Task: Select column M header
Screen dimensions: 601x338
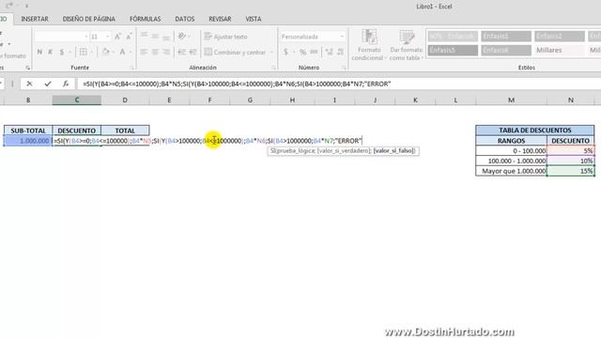Action: (x=511, y=100)
